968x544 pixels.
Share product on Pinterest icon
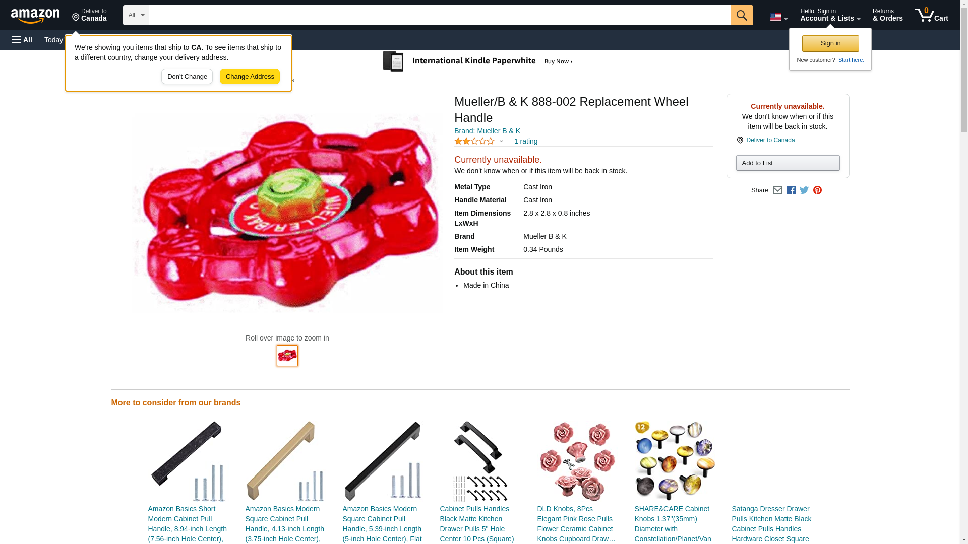click(817, 190)
